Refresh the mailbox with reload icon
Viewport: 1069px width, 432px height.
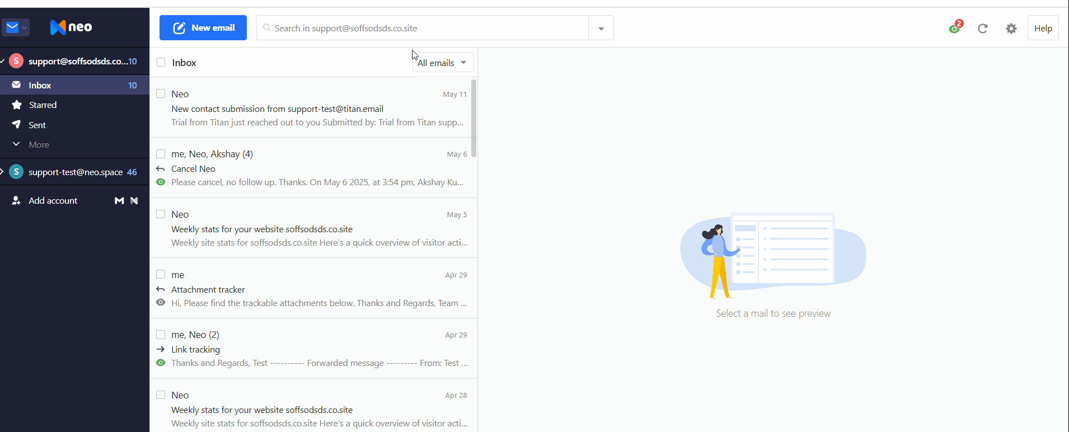coord(983,28)
